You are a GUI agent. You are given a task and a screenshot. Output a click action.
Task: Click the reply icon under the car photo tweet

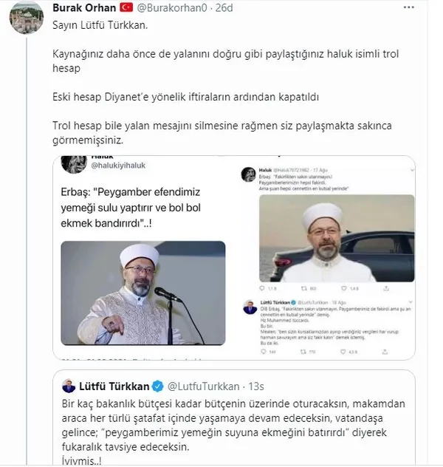[x=262, y=288]
